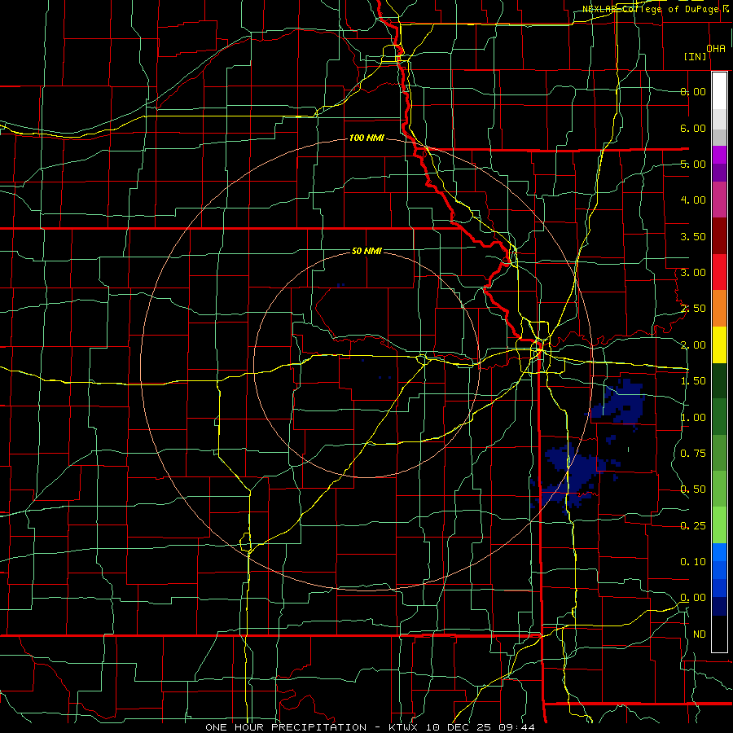
Task: Click the bright red swatch beside 3.00
Action: pyautogui.click(x=719, y=273)
